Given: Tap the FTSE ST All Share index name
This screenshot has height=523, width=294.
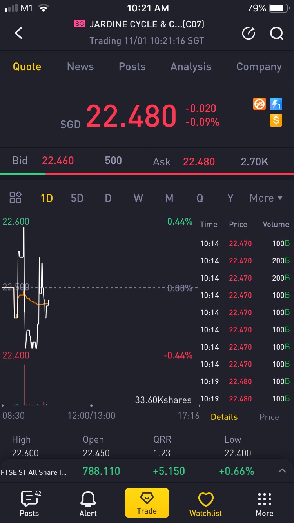Looking at the screenshot, I should coord(34,472).
